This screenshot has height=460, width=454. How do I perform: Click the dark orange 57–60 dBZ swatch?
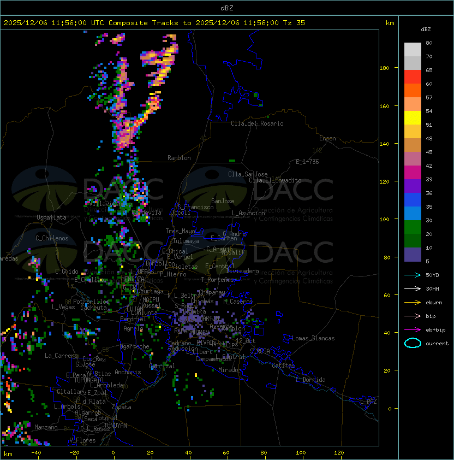(413, 91)
